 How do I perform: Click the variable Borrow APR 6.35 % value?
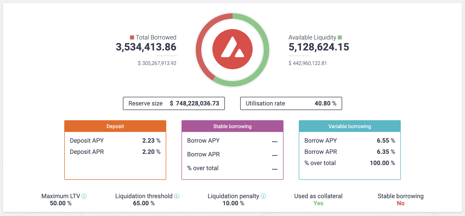[386, 152]
